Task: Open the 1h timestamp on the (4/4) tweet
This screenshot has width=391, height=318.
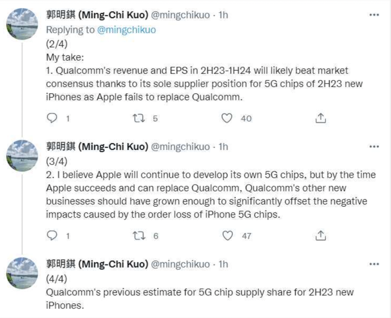Action: point(223,264)
